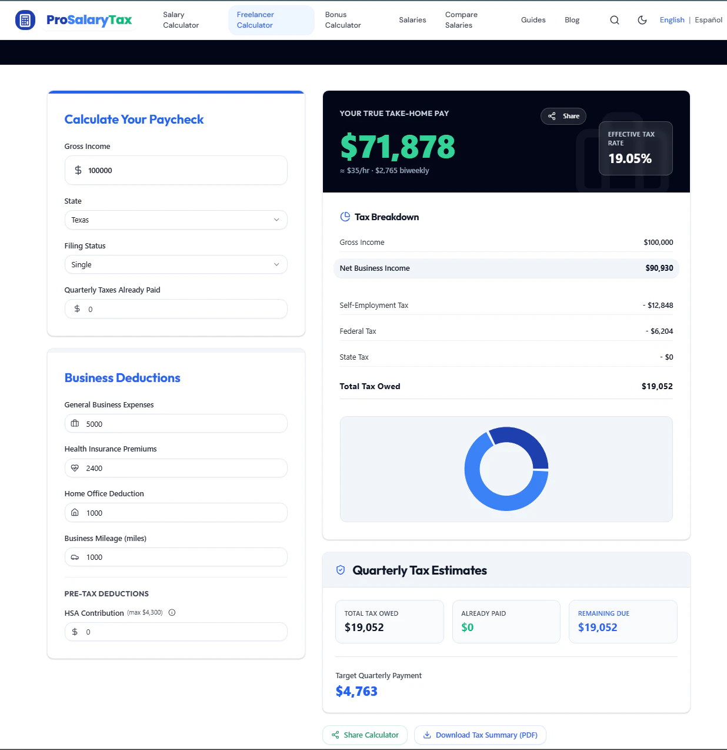This screenshot has width=727, height=750.
Task: Click the share icon in Share button
Action: point(552,116)
